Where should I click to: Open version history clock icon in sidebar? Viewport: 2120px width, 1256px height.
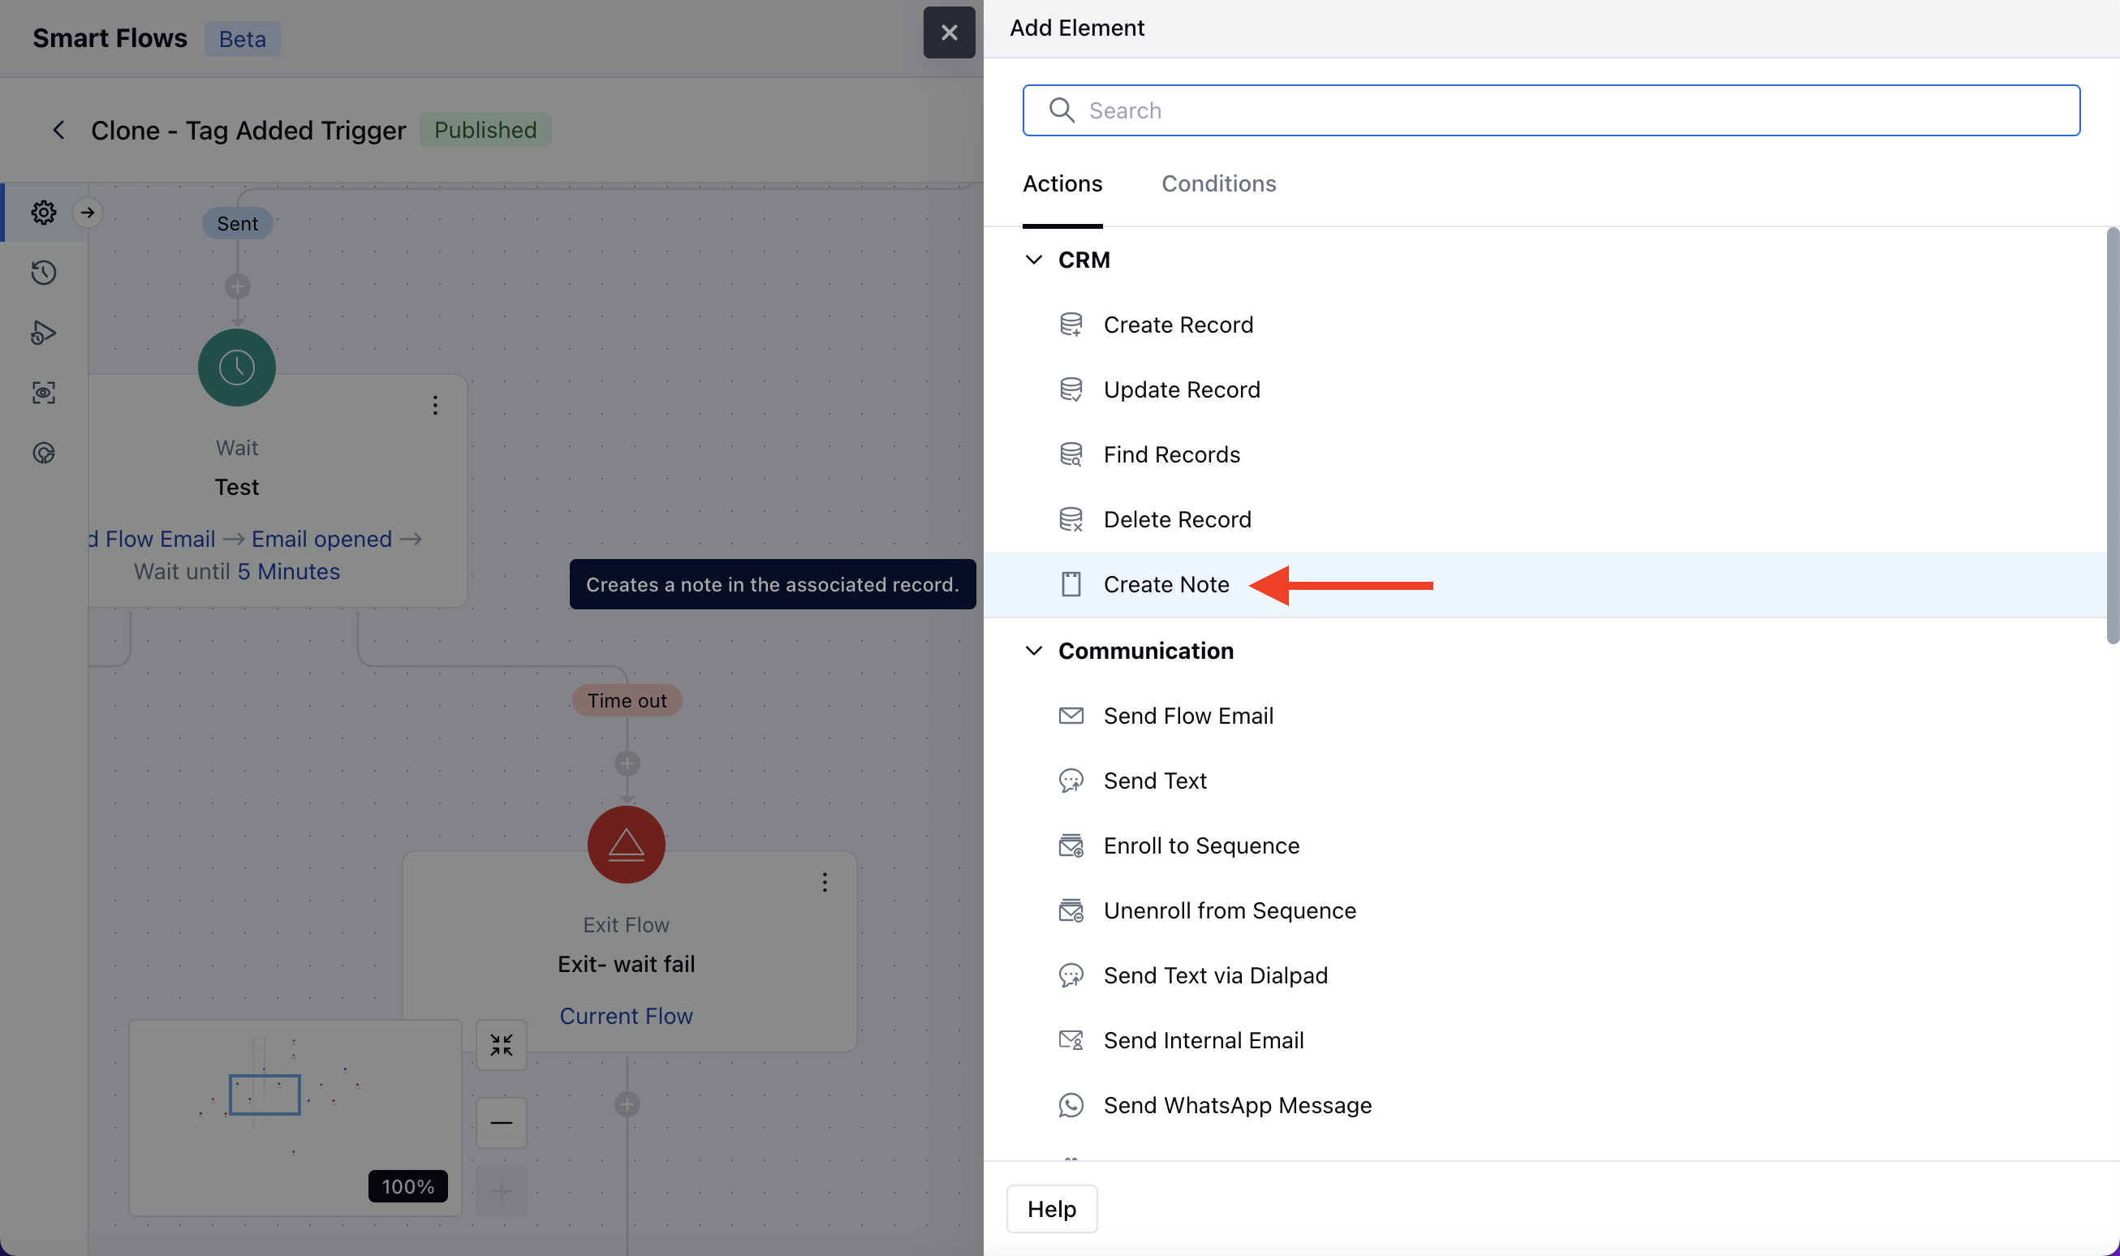pos(44,273)
